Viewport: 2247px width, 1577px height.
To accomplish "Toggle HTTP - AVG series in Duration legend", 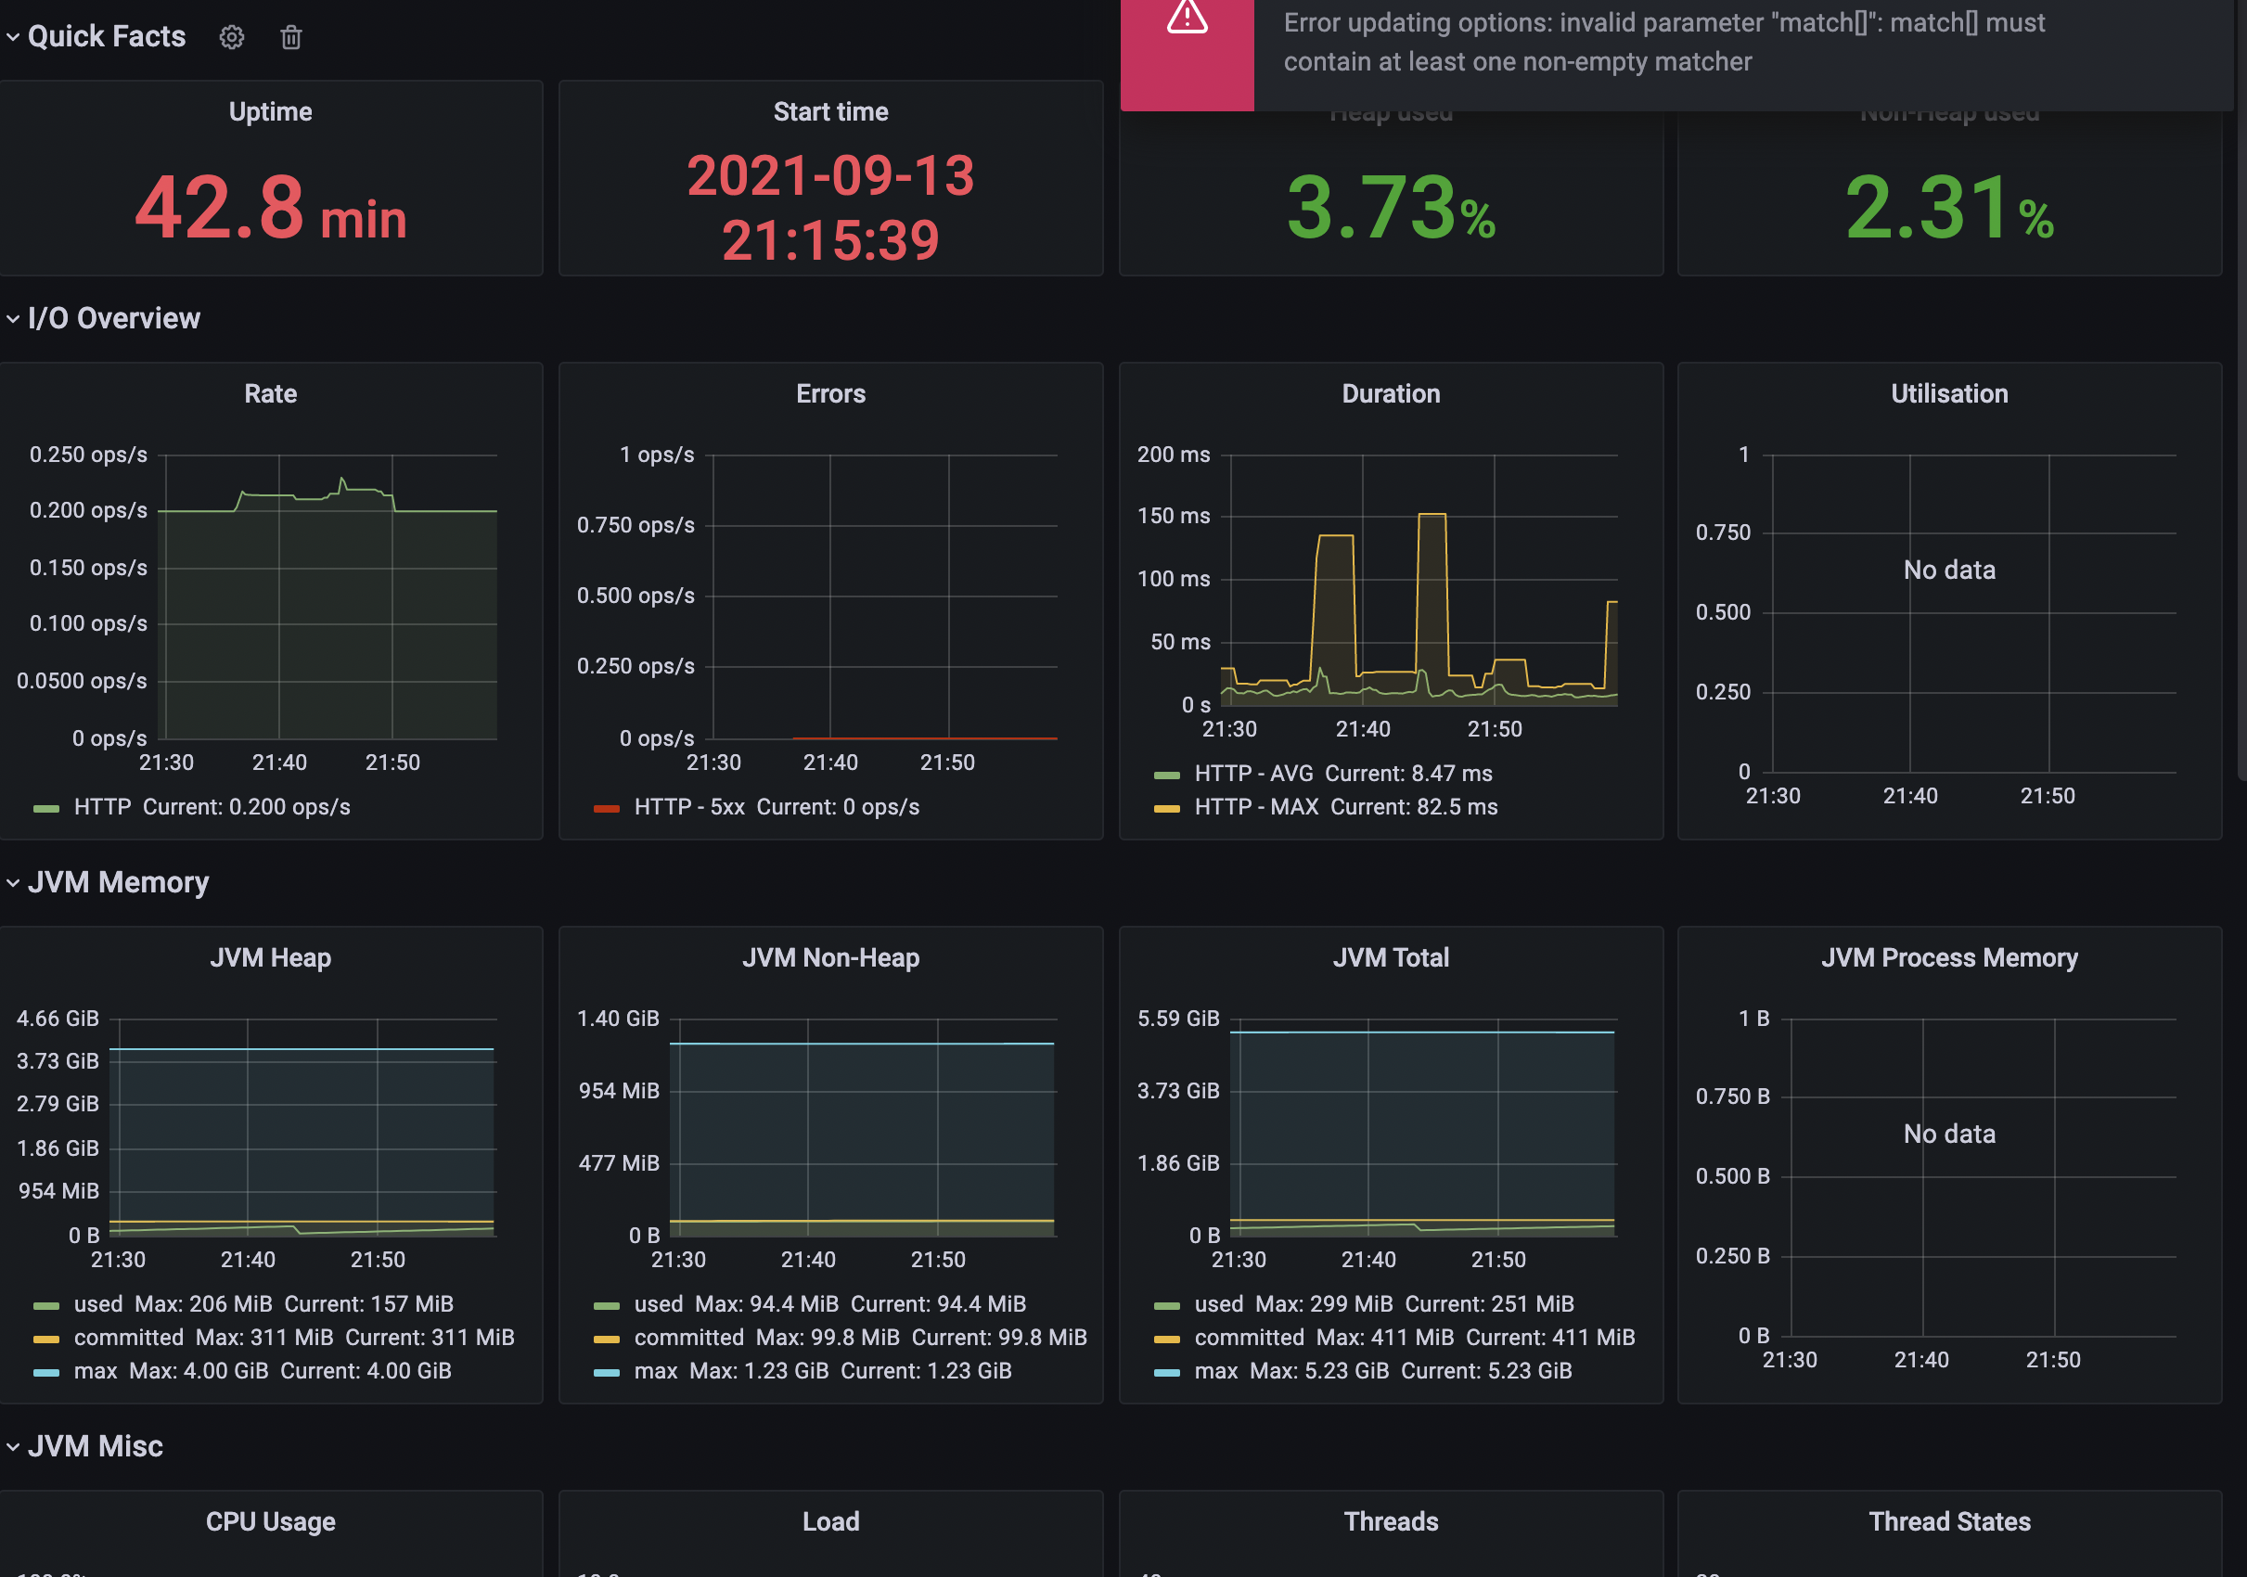I will (1252, 774).
